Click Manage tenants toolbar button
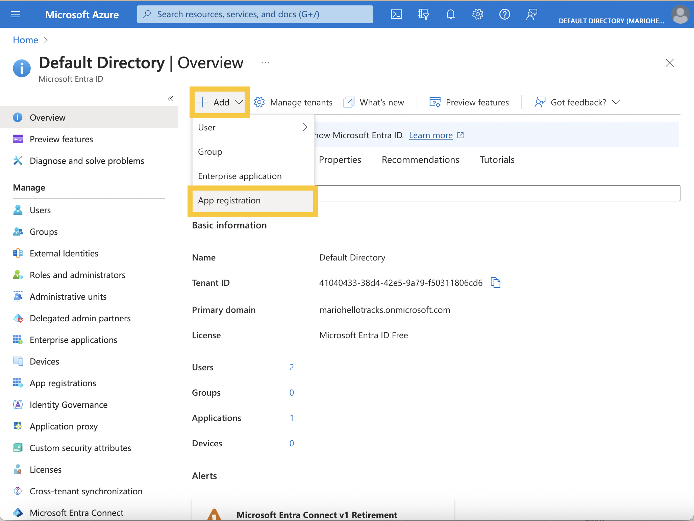 [293, 102]
